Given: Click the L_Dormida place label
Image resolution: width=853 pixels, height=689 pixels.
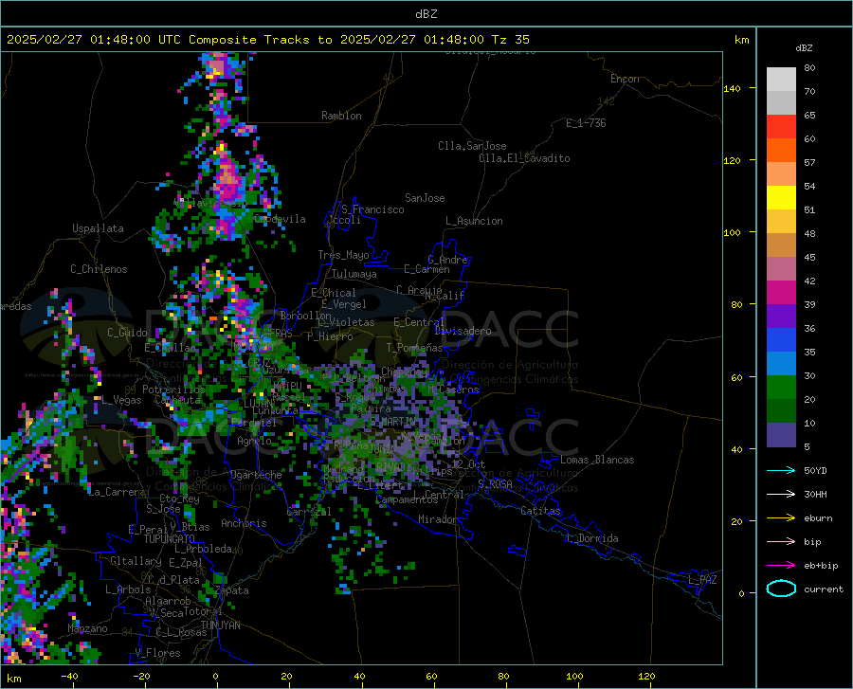Looking at the screenshot, I should pos(591,538).
